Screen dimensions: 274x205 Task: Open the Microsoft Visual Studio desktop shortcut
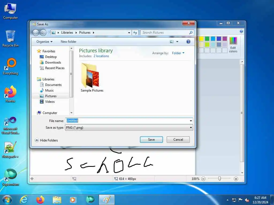tap(10, 125)
